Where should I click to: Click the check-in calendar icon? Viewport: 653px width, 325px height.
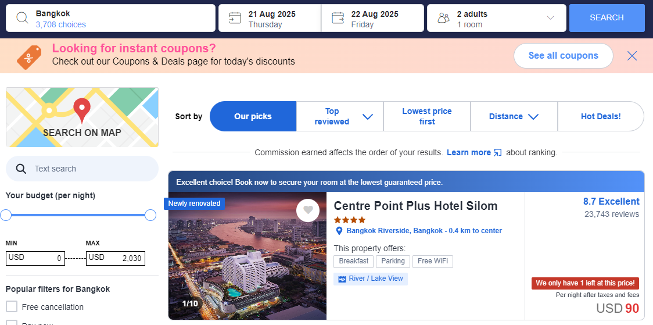(x=235, y=18)
